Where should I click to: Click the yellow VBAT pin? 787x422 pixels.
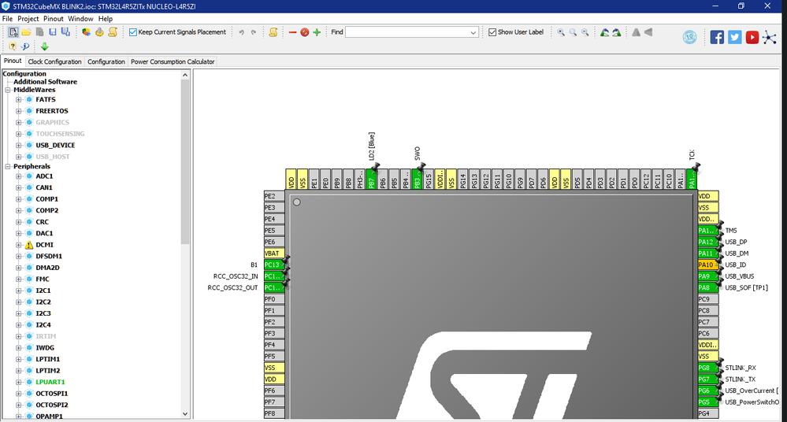274,254
